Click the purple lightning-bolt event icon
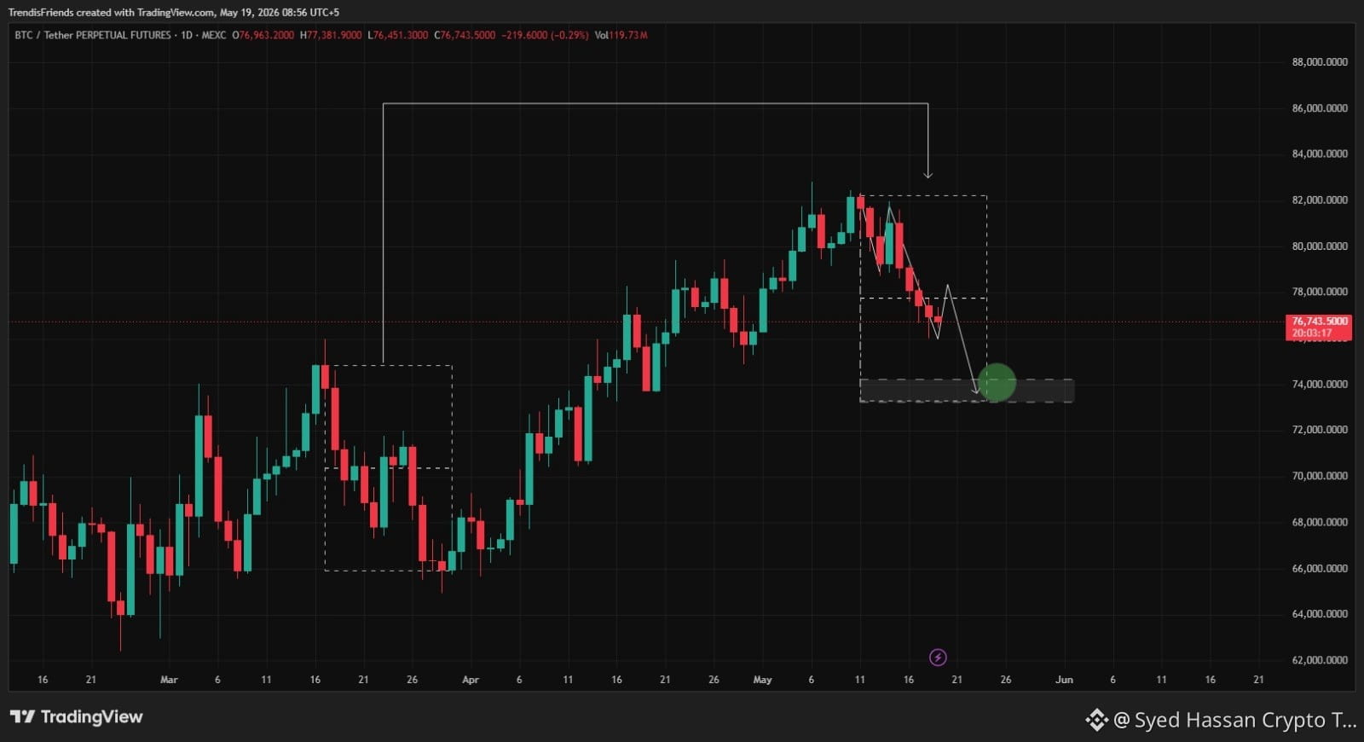This screenshot has width=1364, height=742. click(938, 658)
